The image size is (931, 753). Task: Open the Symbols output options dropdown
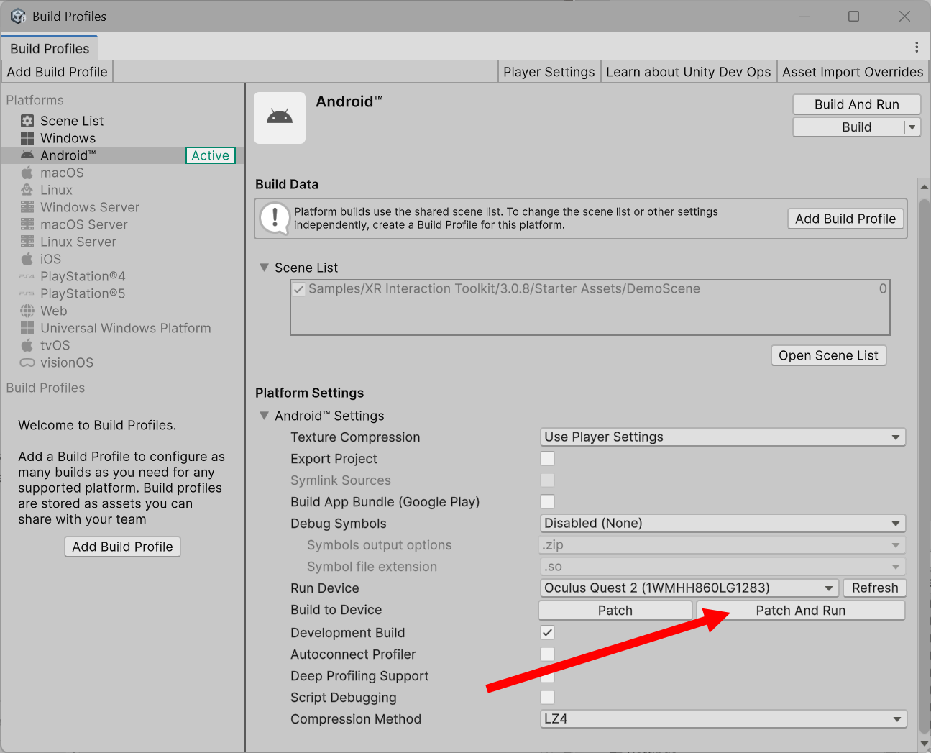[x=723, y=545]
